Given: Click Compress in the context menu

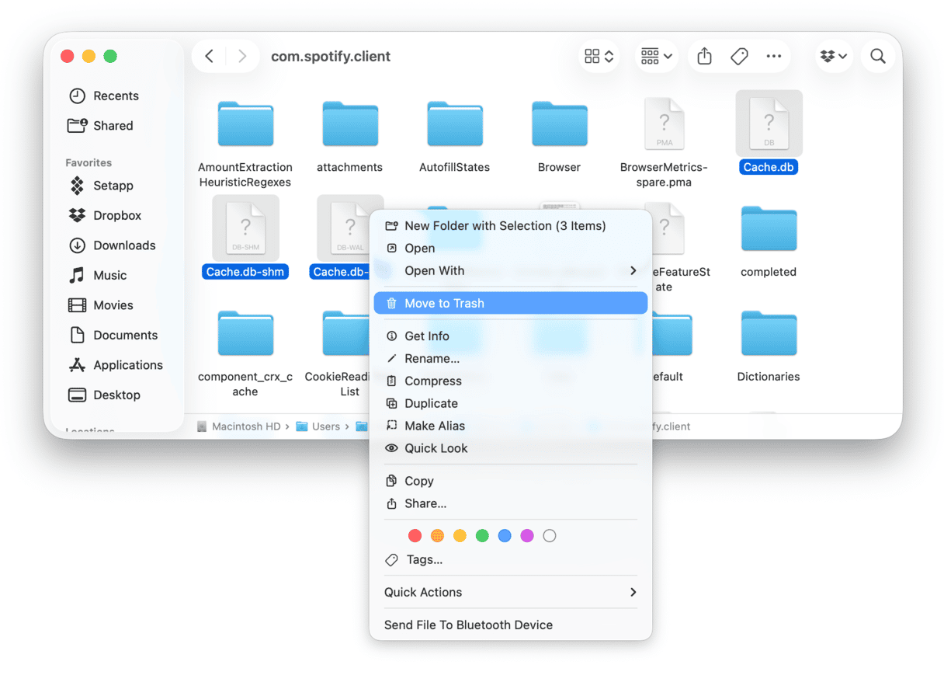Looking at the screenshot, I should pos(433,381).
